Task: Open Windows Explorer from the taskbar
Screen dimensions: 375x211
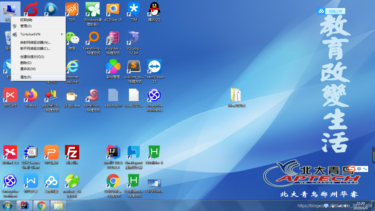Action: click(x=58, y=206)
